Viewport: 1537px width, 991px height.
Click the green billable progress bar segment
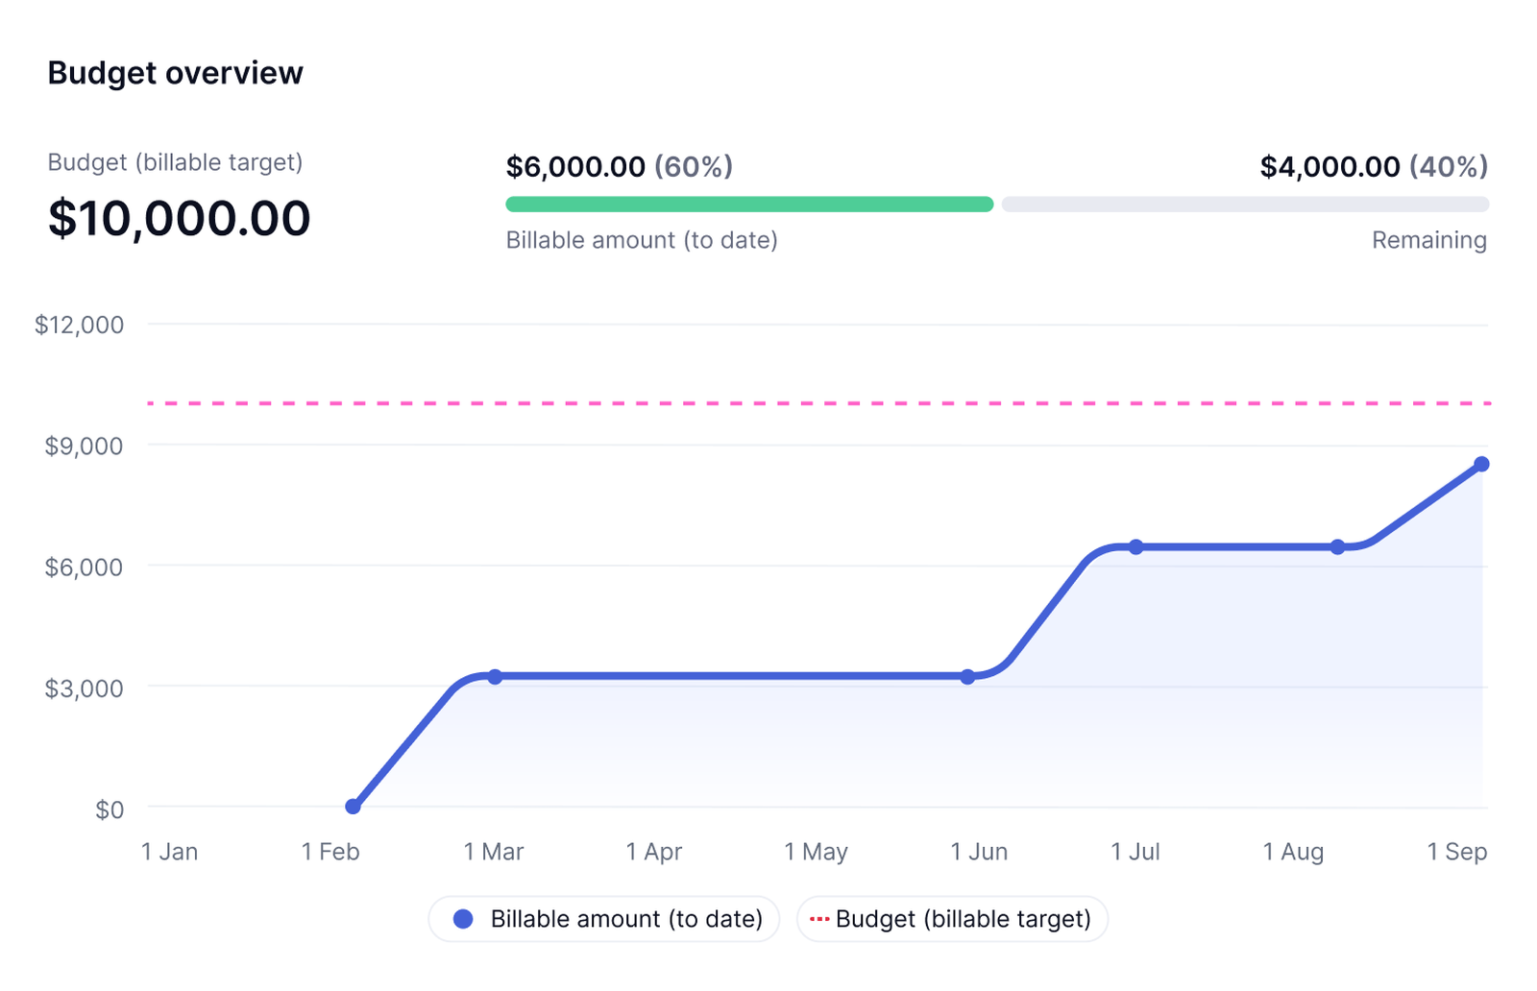tap(749, 205)
